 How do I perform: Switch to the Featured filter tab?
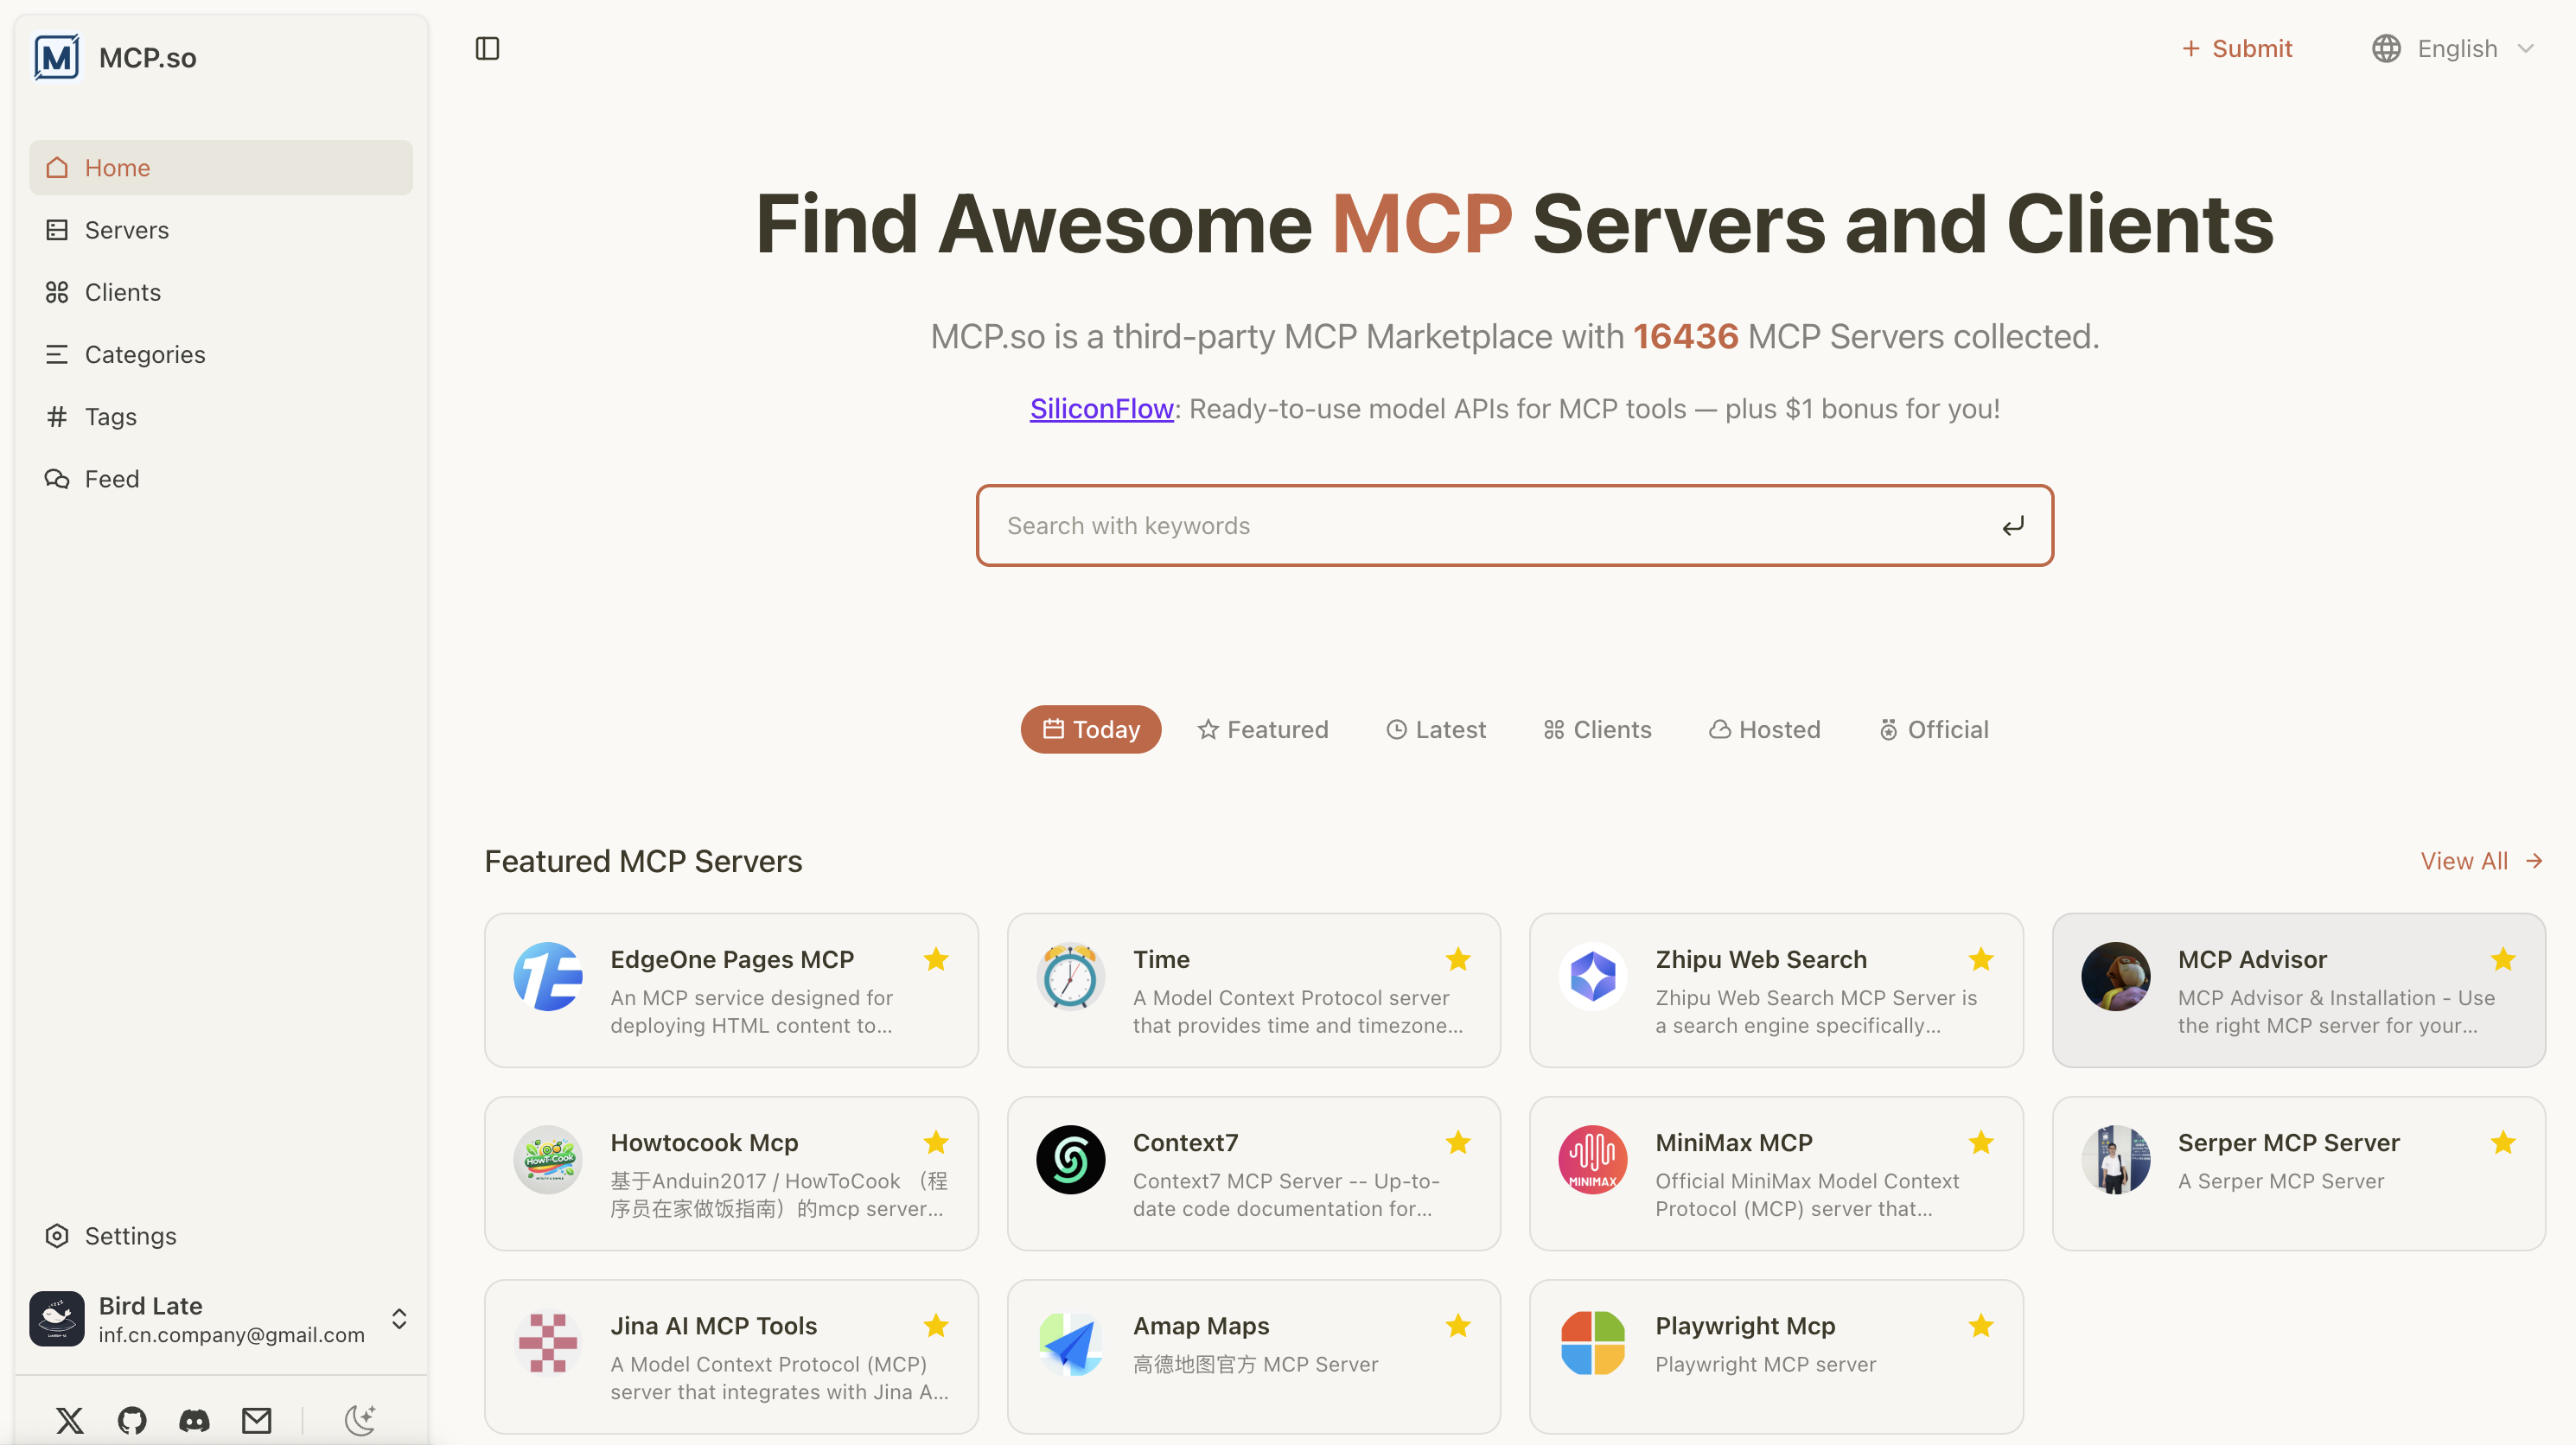pos(1263,729)
